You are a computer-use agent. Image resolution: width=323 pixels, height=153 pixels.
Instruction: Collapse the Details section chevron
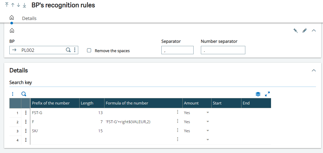(314, 70)
